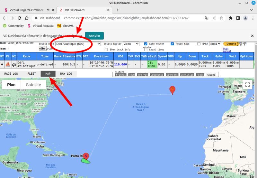Mute the Virtual Regatta Offshore tab audio
This screenshot has width=257, height=178.
[48, 10]
